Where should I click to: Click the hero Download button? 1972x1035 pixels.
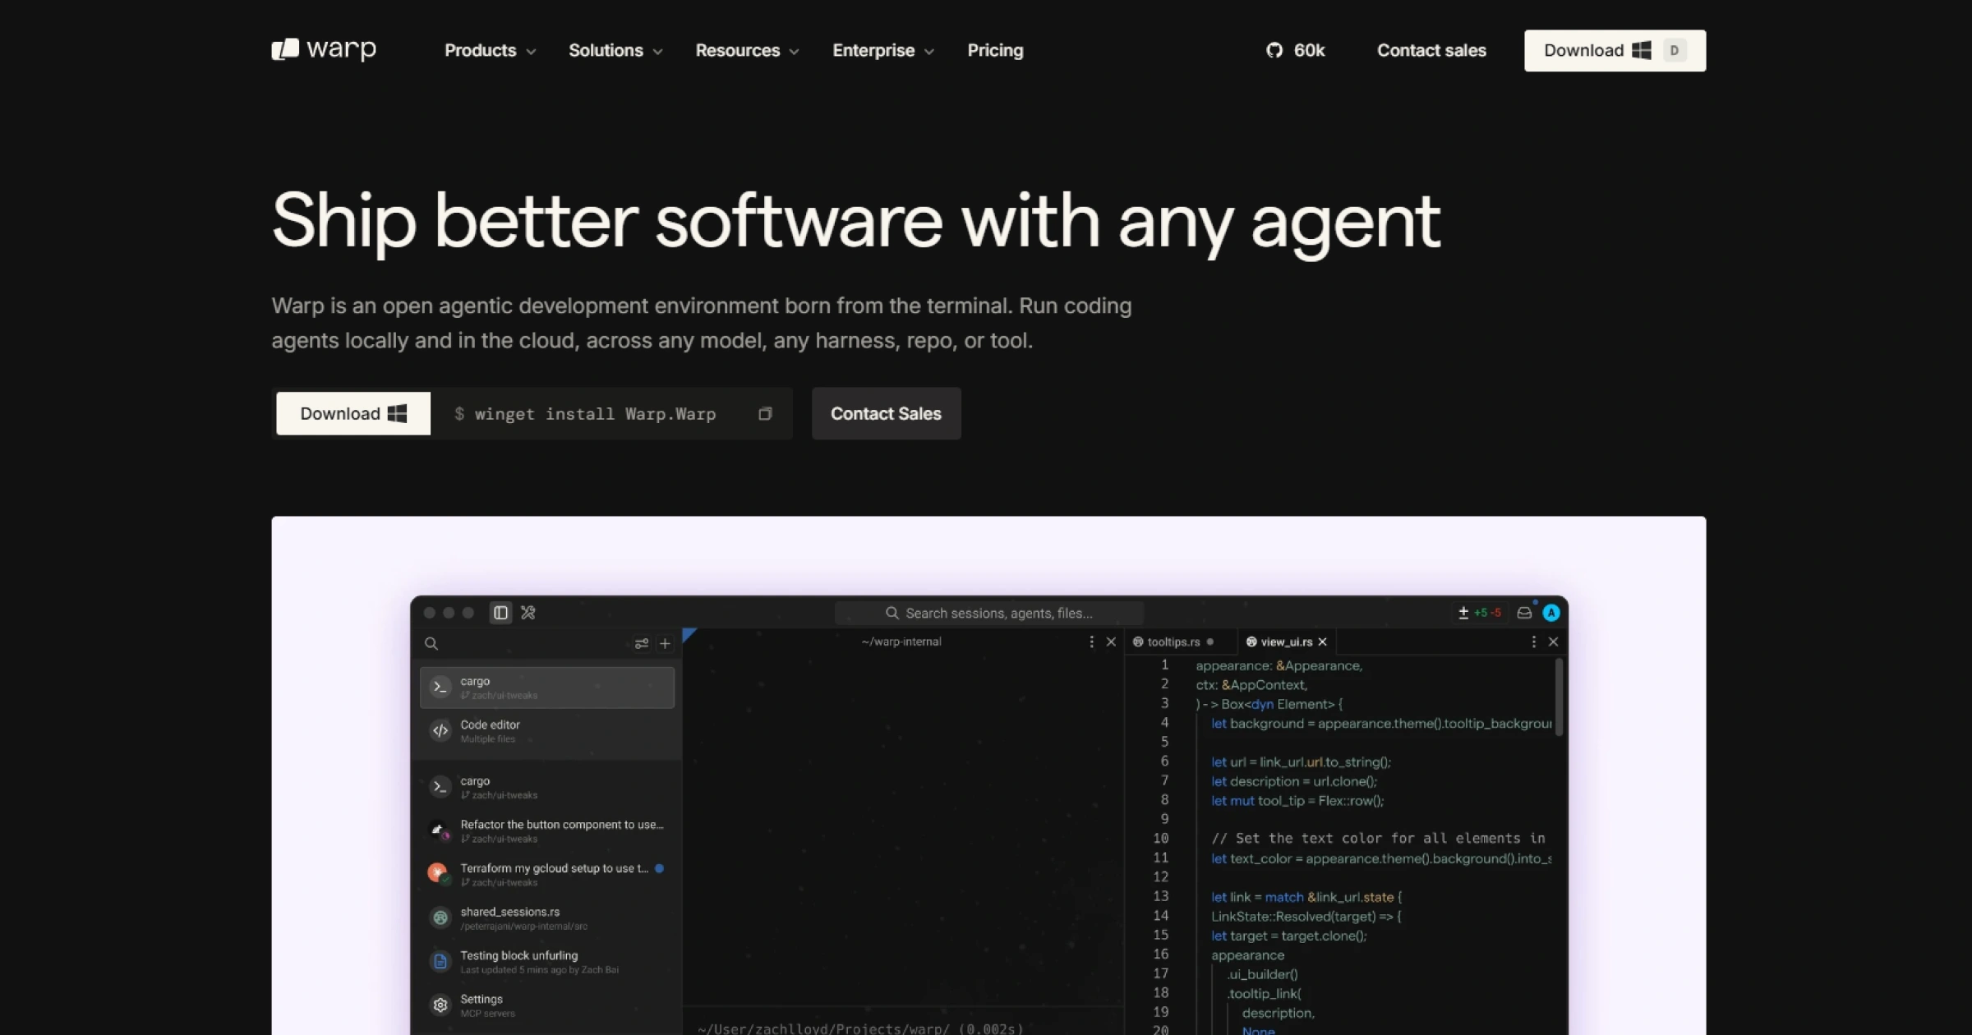[x=353, y=413]
